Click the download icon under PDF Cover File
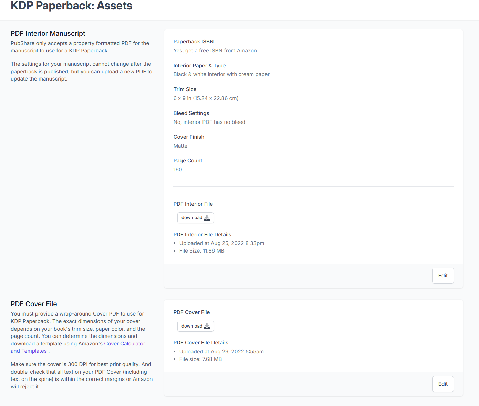479x406 pixels. click(x=207, y=326)
